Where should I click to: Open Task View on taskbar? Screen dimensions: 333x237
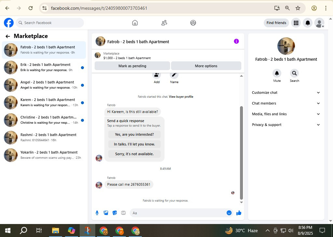coord(39,231)
